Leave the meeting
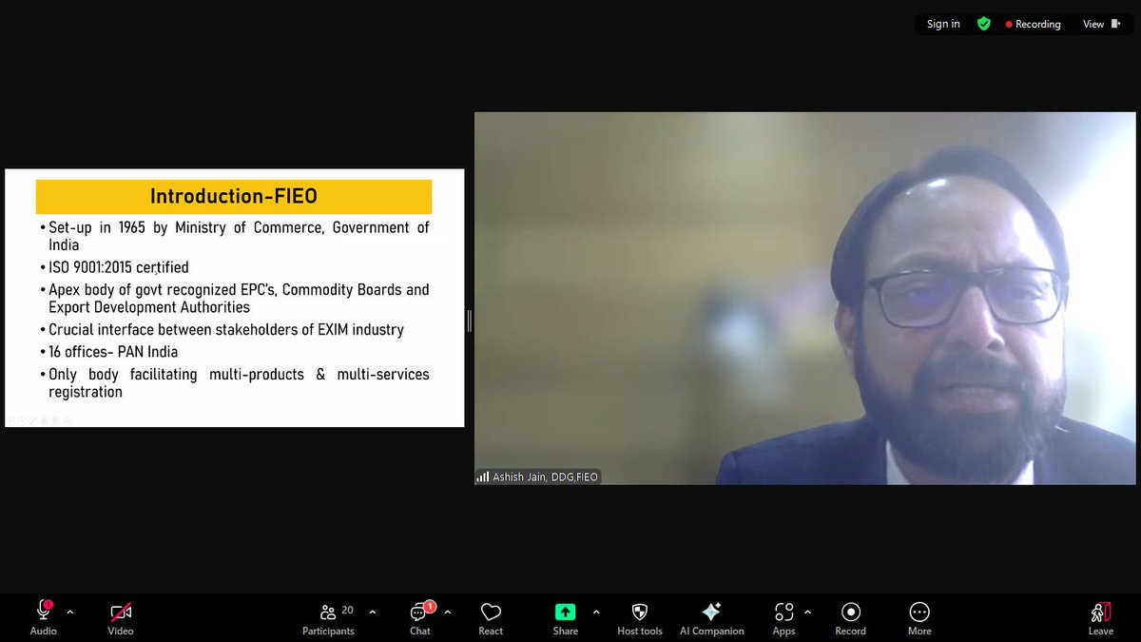The width and height of the screenshot is (1141, 642). click(1101, 617)
